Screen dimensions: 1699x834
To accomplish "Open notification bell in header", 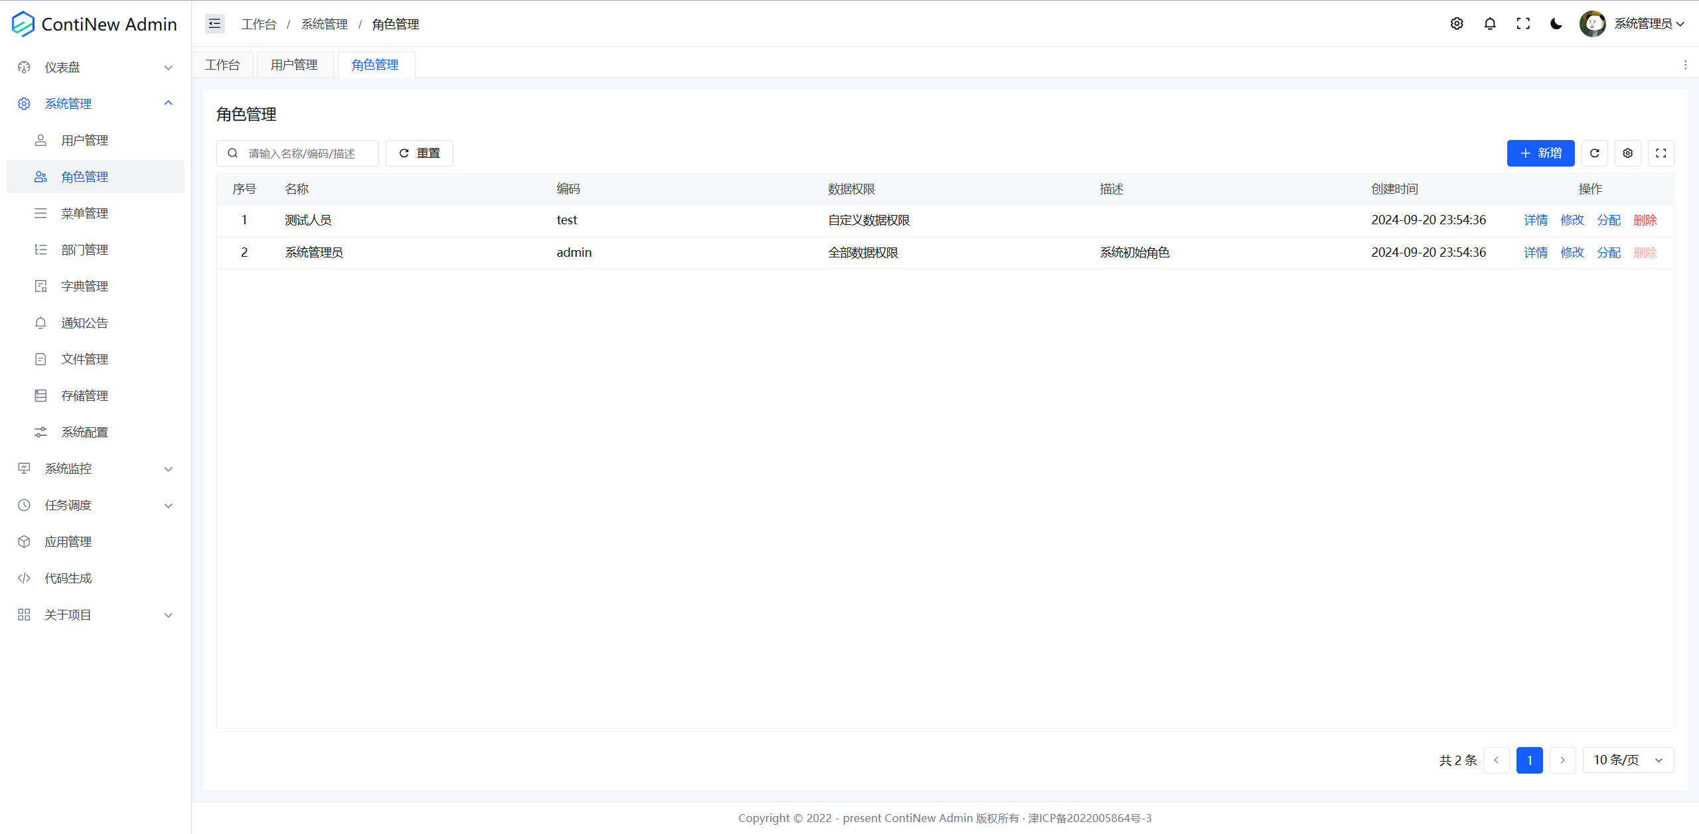I will [x=1490, y=24].
